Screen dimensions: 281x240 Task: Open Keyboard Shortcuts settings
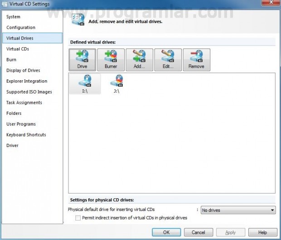pos(32,135)
